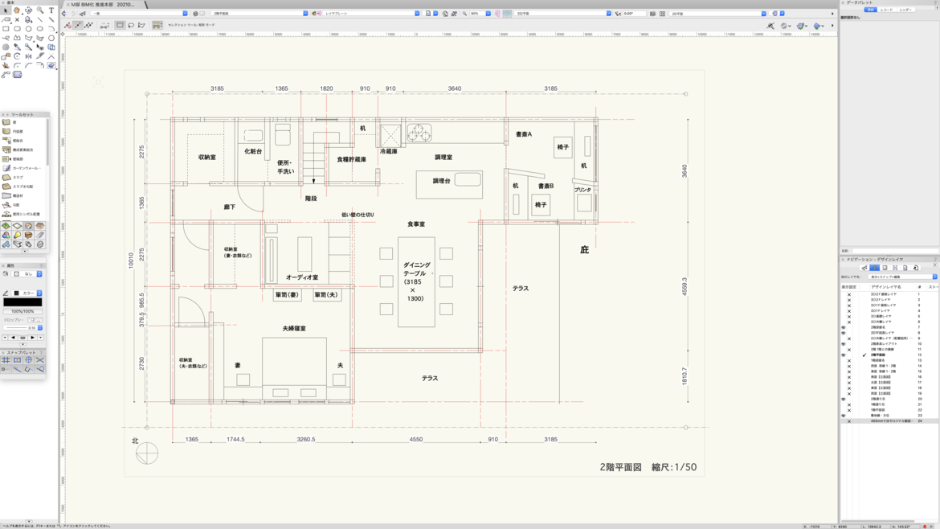The height and width of the screenshot is (529, 940).
Task: Click the 100%/100% opacity button
Action: 22,311
